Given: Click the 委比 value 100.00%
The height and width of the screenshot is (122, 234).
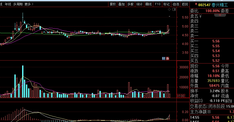Looking at the screenshot, I should click(212, 11).
